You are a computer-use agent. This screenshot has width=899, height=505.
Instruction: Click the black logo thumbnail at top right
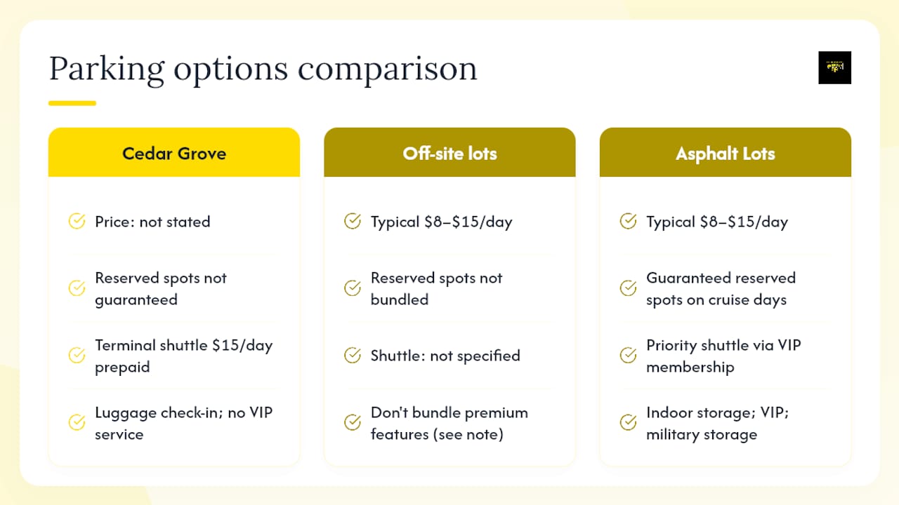click(x=834, y=67)
